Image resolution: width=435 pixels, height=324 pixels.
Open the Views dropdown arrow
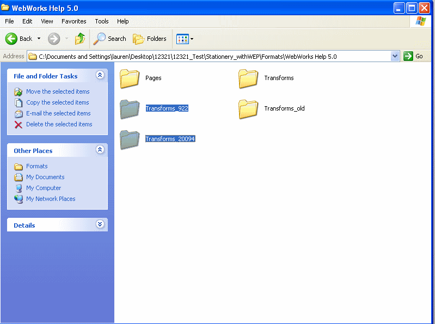[192, 39]
